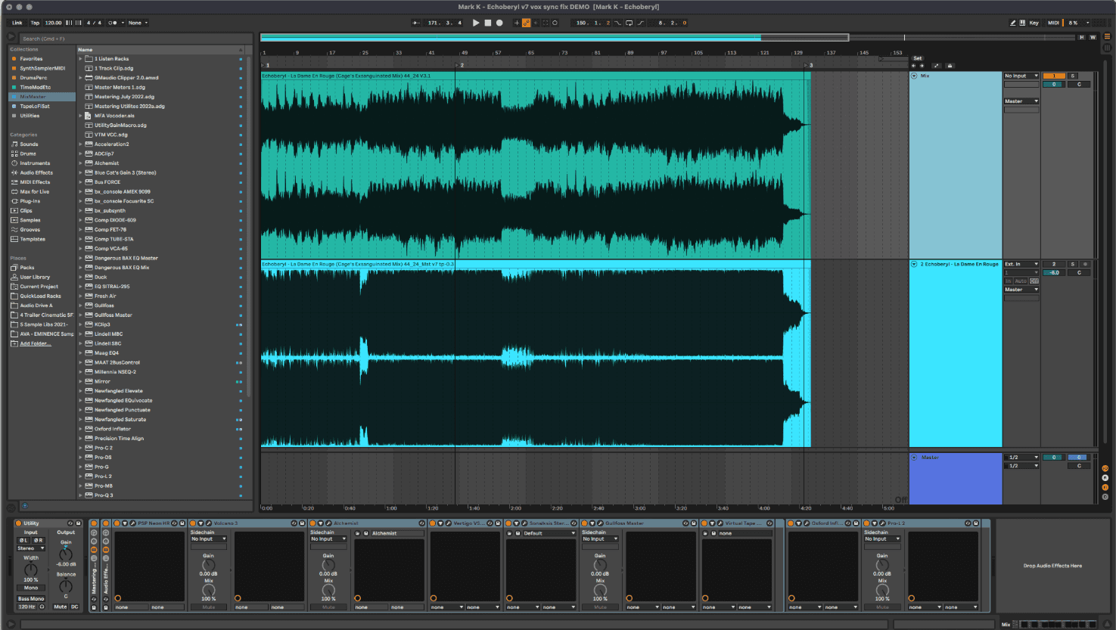
Task: Toggle Mono switch in Utility
Action: (31, 588)
